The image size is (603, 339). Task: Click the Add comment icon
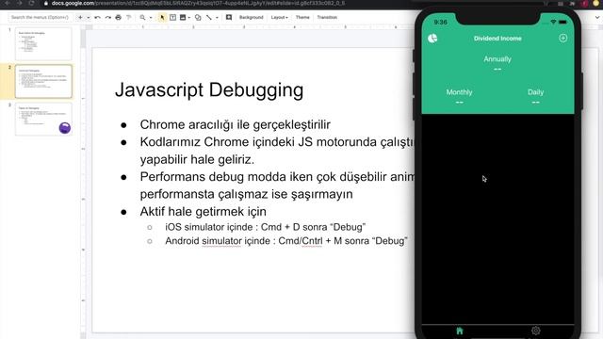229,17
